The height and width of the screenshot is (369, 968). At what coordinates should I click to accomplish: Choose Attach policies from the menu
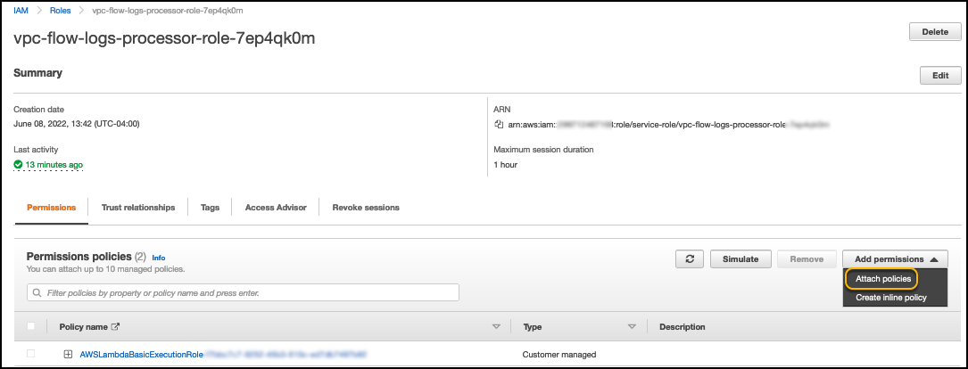tap(883, 279)
